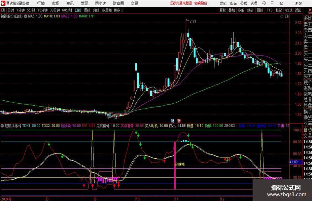Viewport: 312px width, 201px height.
Task: Click the 2.33 high price marker
Action: point(193,21)
